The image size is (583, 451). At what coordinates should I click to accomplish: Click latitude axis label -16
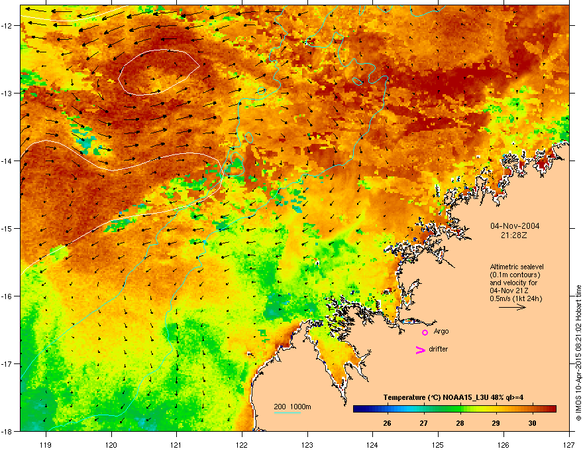click(7, 296)
